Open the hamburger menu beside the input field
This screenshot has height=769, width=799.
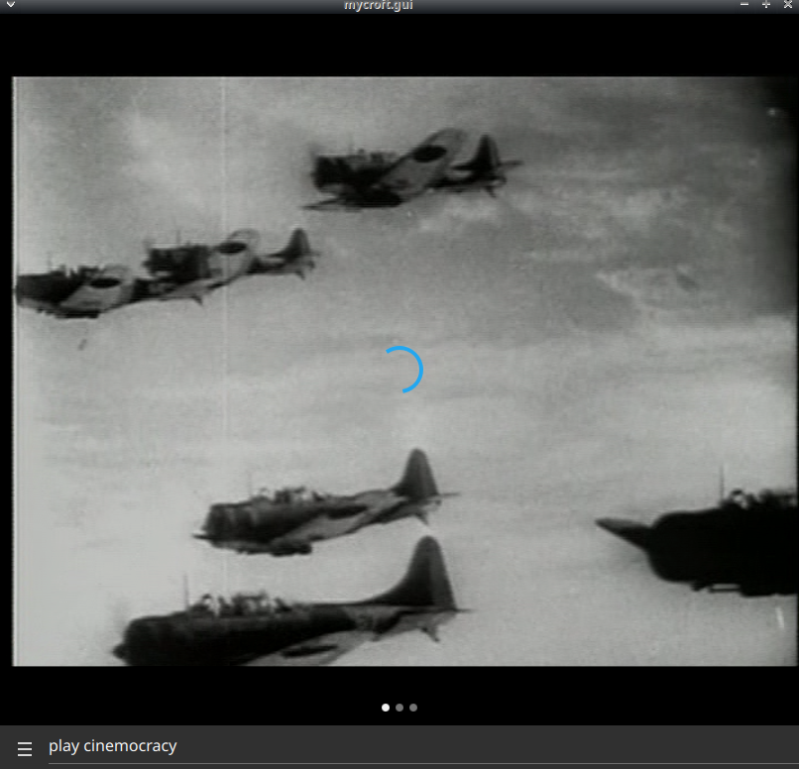click(x=25, y=748)
